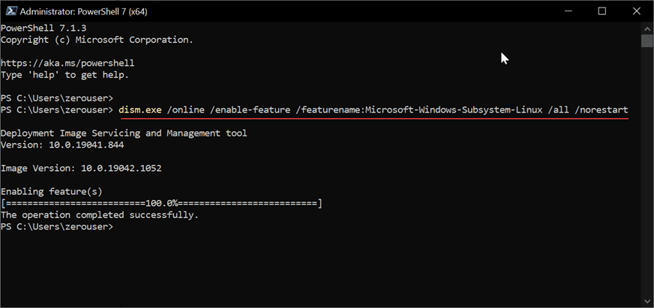Screen dimensions: 654x308
Task: Click the 'PowerShell 7.1.3' header line
Action: click(x=45, y=28)
